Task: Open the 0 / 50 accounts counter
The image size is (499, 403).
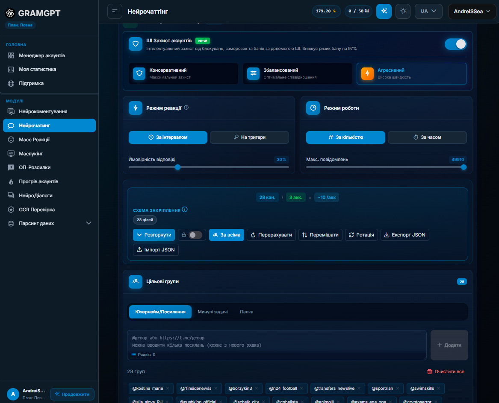Action: point(358,12)
